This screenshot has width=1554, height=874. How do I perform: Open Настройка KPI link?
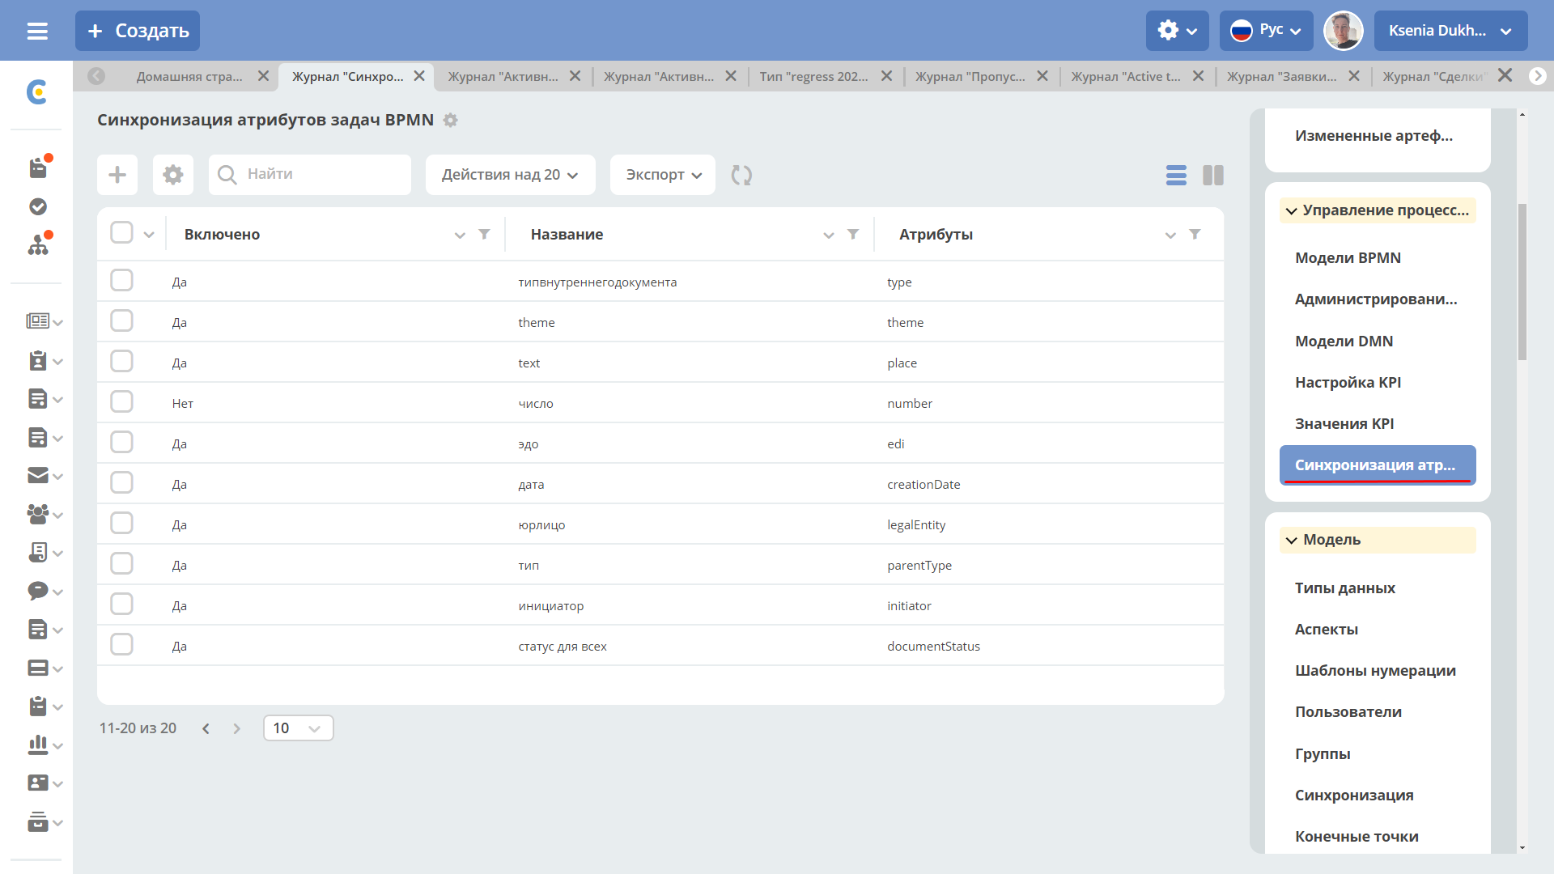click(x=1348, y=383)
